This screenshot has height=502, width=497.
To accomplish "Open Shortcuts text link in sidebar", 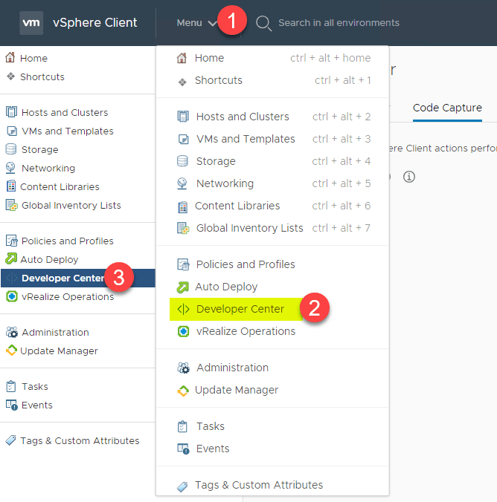I will pos(42,76).
